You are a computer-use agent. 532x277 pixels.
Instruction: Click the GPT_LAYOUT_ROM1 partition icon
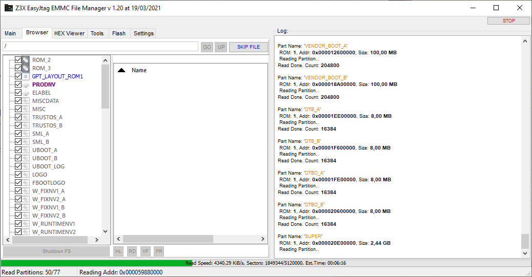[x=26, y=76]
